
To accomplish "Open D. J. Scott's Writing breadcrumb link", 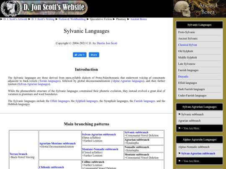I will click(43, 19).
